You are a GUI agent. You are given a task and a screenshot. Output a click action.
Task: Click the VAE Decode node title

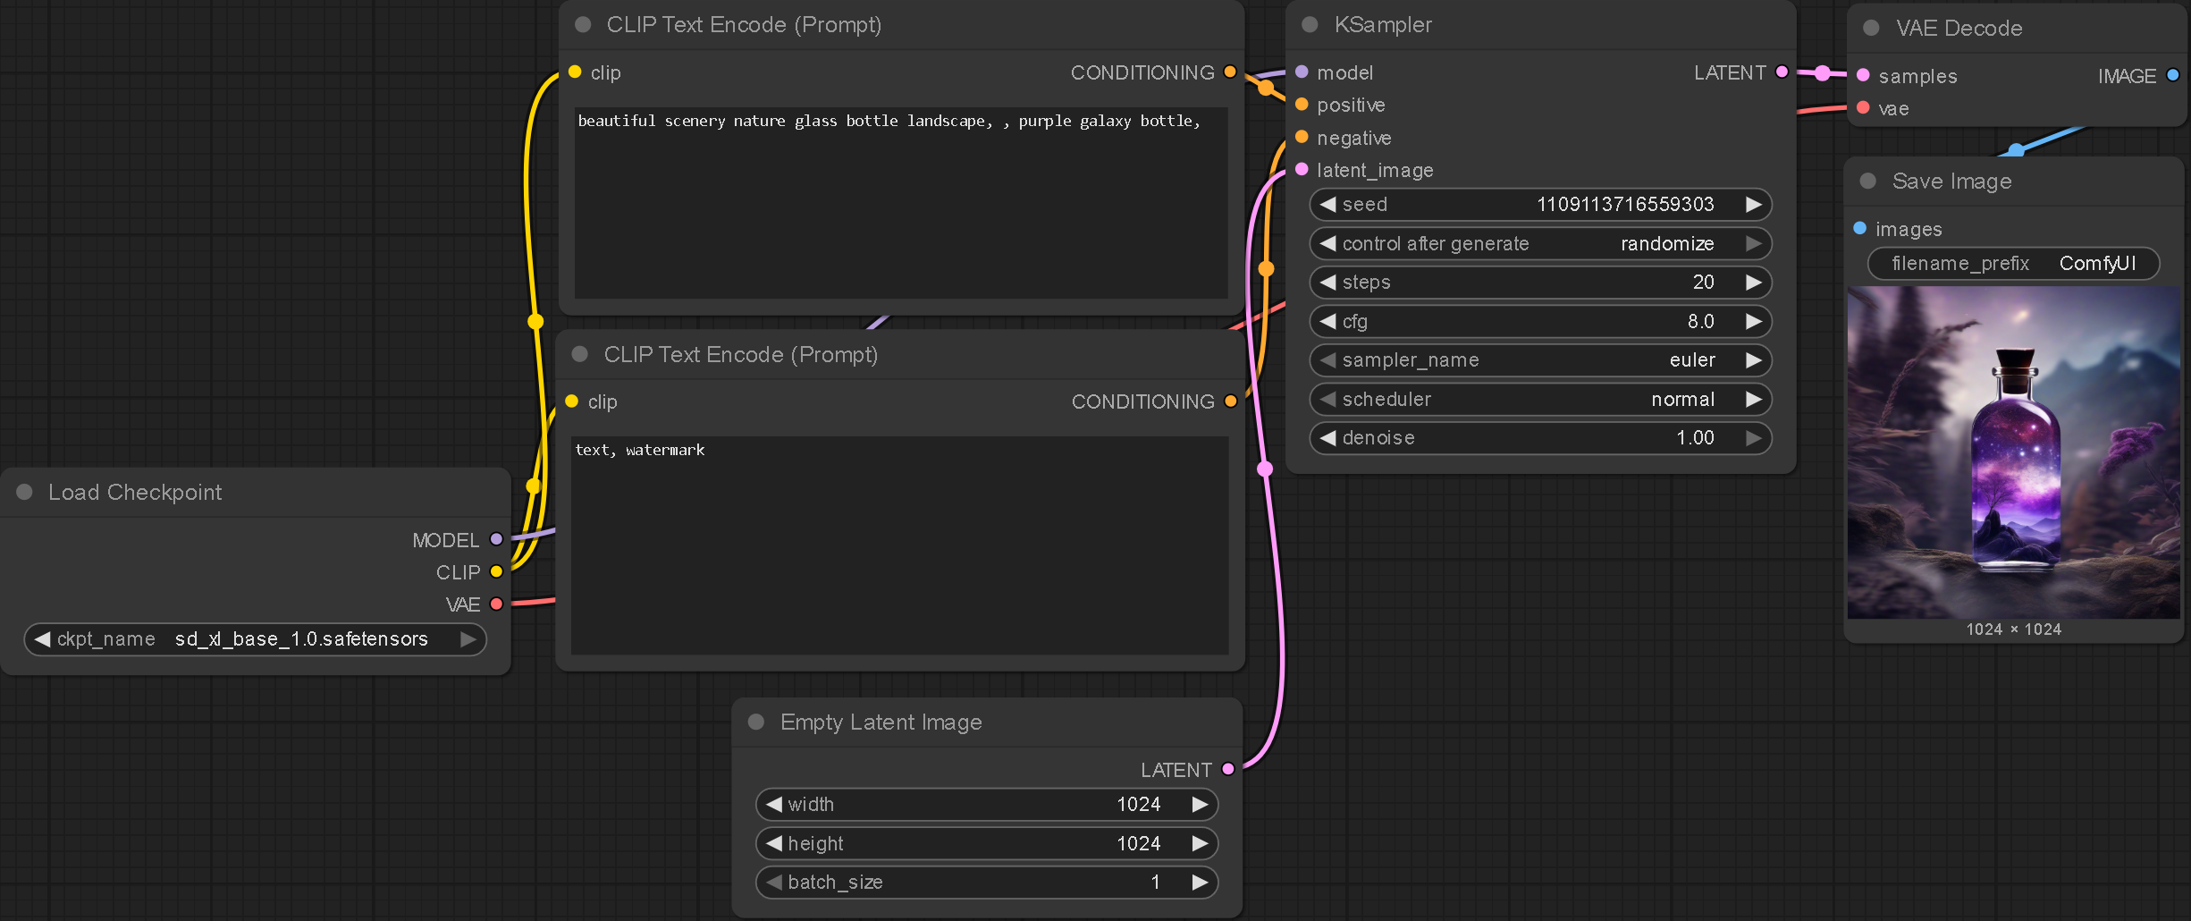click(x=1959, y=28)
